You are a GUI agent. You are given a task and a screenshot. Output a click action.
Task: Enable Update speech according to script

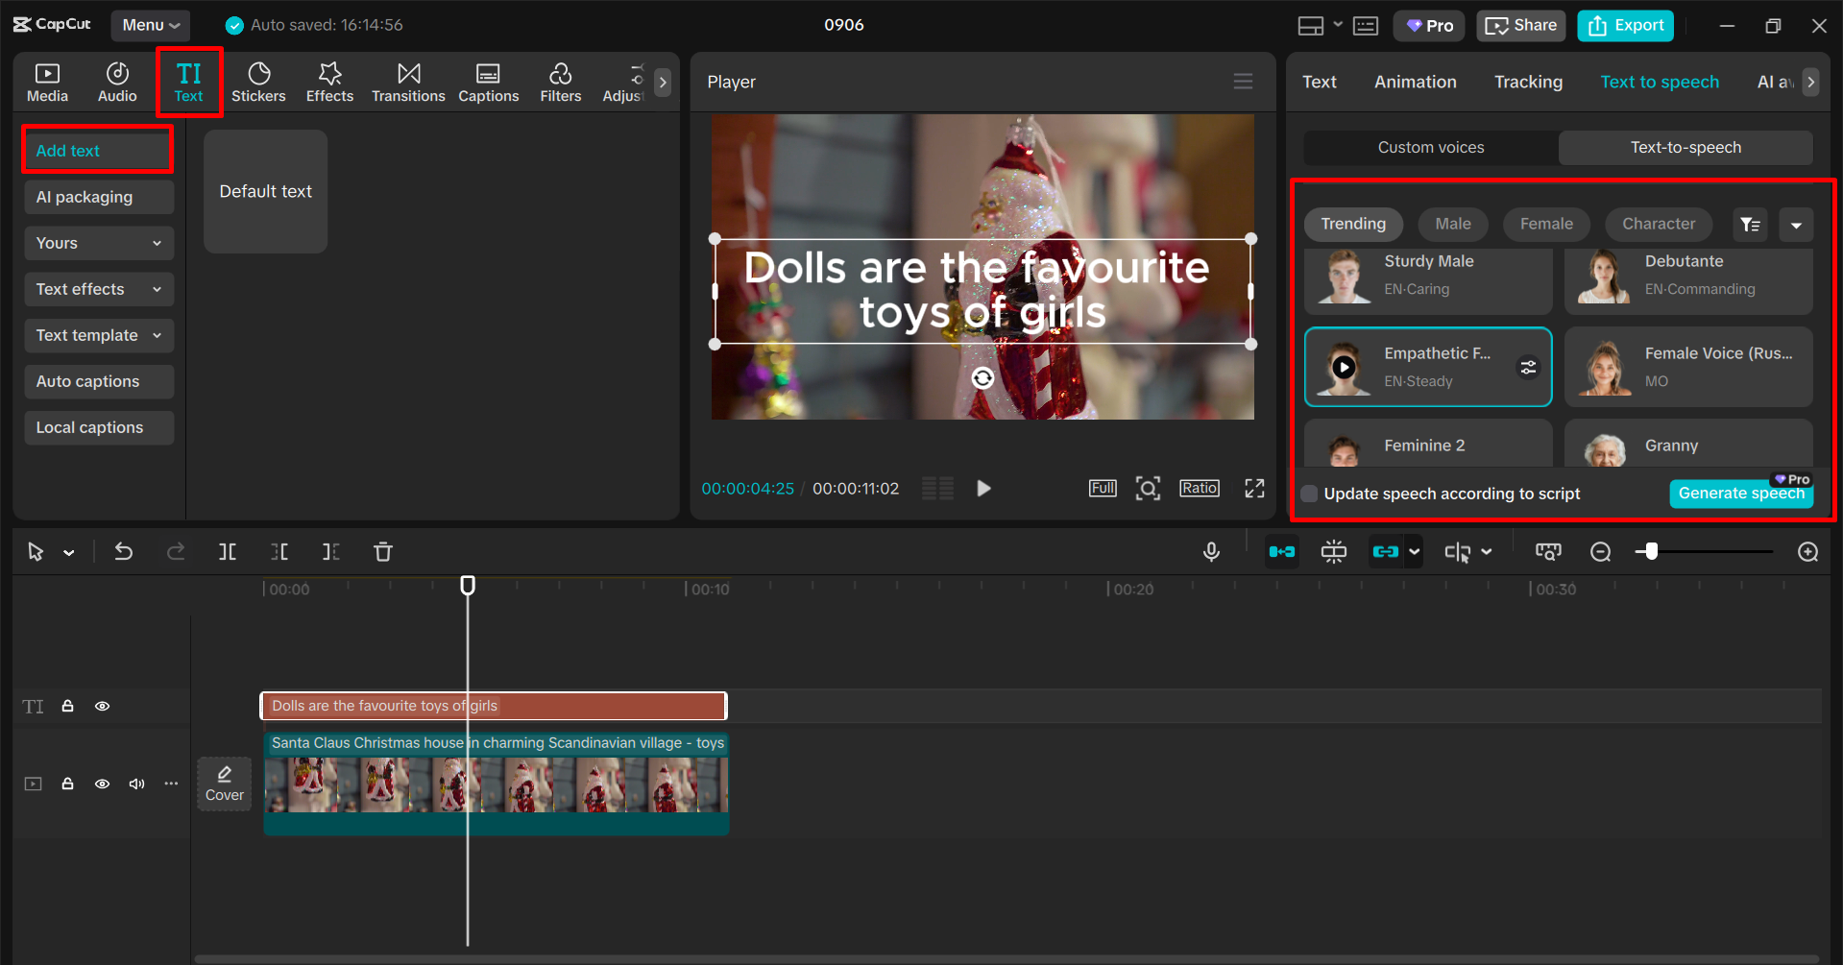(1308, 494)
